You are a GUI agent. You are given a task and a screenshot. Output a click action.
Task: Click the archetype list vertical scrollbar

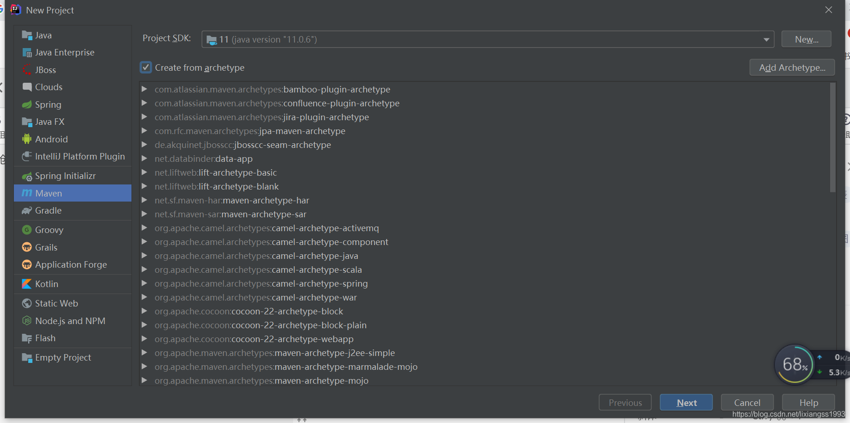[832, 138]
